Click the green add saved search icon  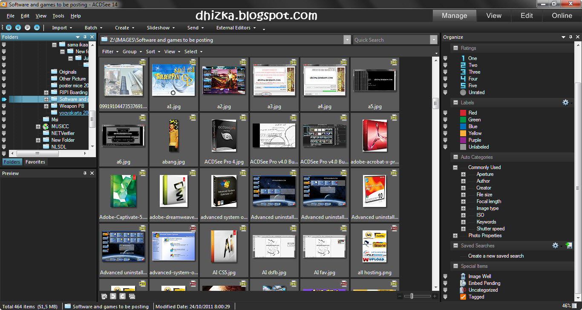tap(568, 246)
